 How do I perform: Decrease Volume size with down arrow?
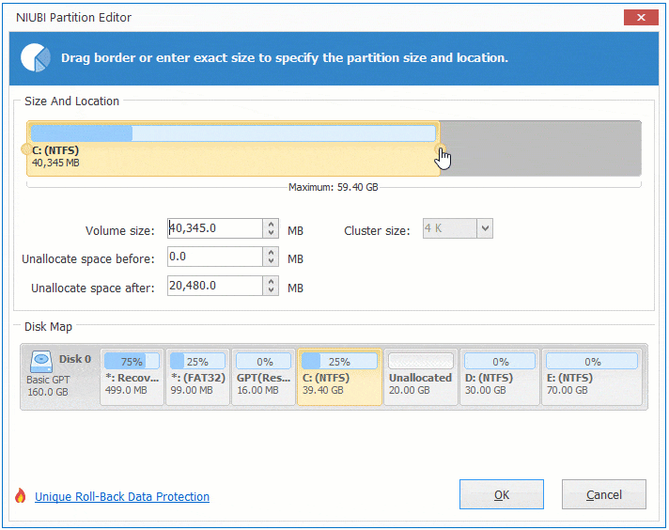click(271, 233)
